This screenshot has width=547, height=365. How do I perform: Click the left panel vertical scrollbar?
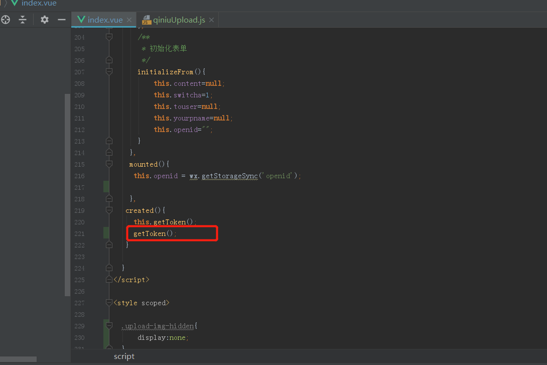click(x=67, y=195)
